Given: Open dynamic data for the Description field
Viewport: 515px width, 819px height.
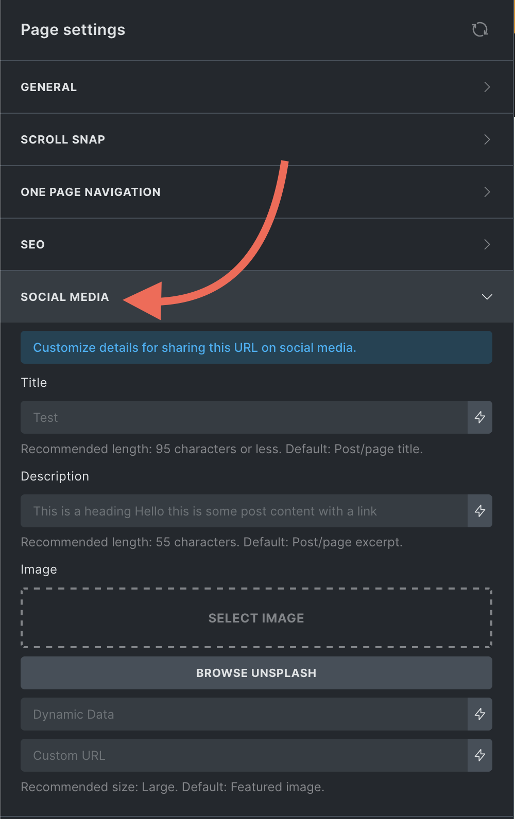Looking at the screenshot, I should 480,511.
